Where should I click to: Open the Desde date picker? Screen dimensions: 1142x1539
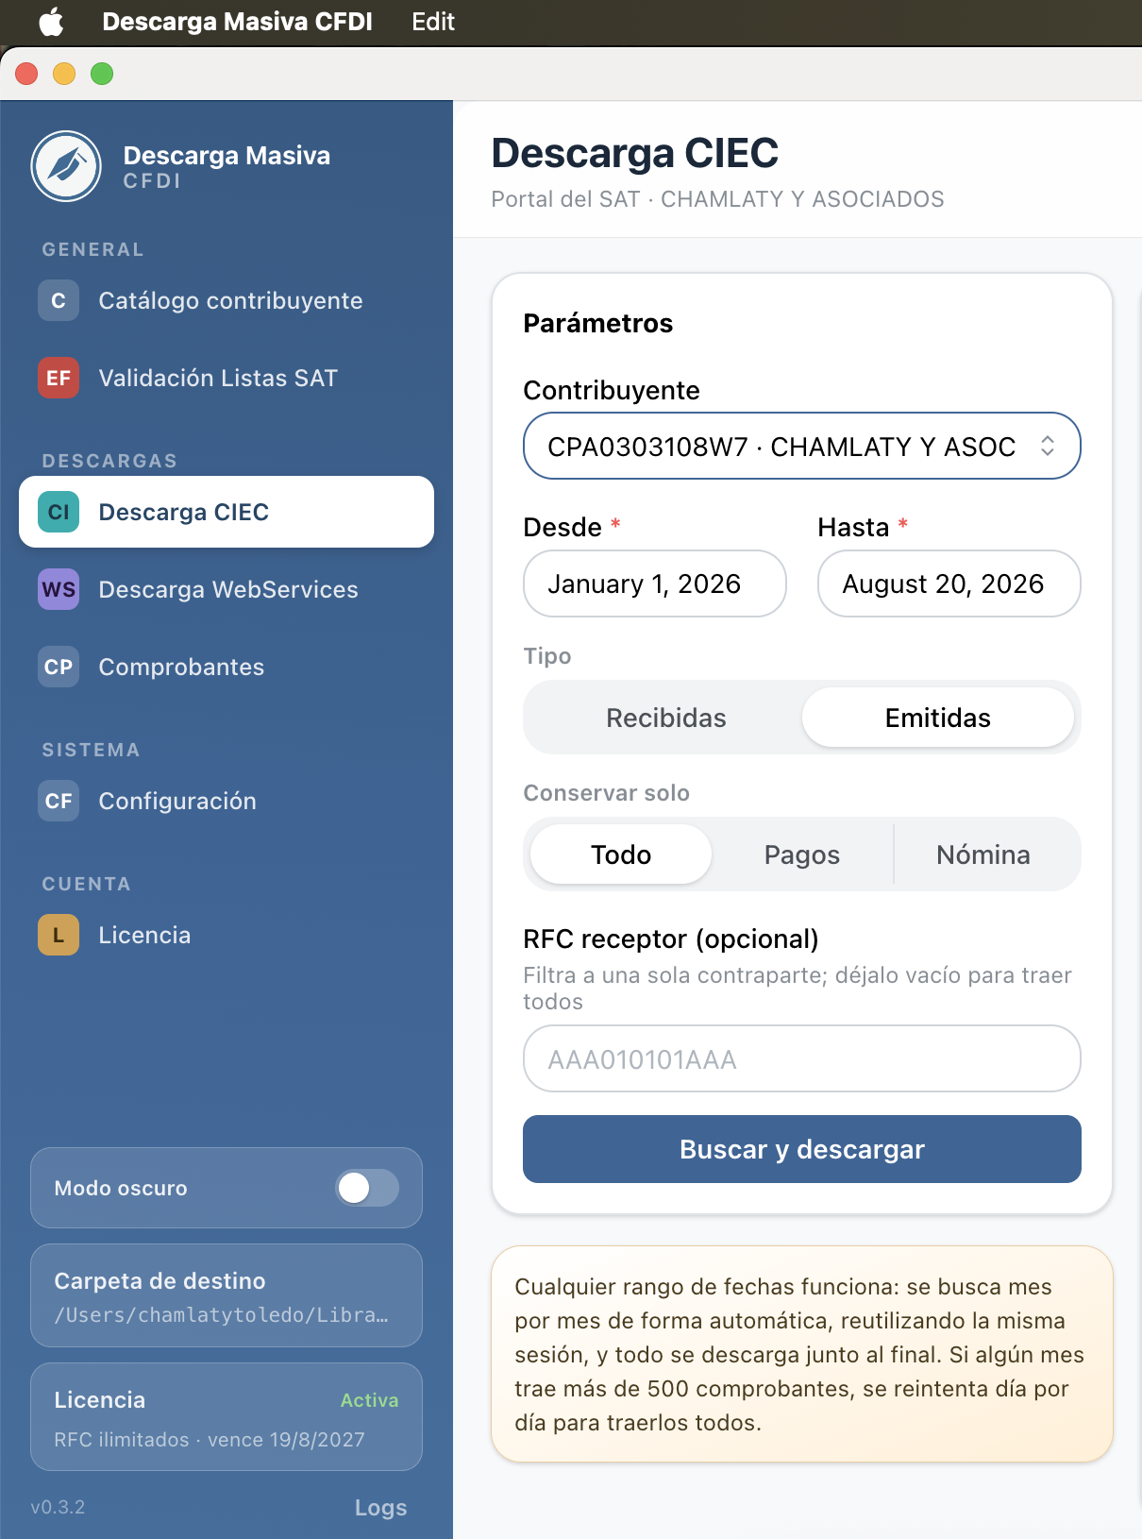(x=655, y=583)
